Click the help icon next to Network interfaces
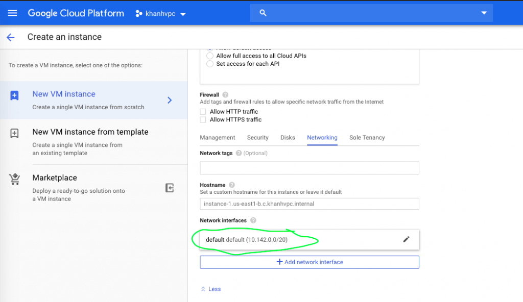This screenshot has width=523, height=302. [253, 220]
